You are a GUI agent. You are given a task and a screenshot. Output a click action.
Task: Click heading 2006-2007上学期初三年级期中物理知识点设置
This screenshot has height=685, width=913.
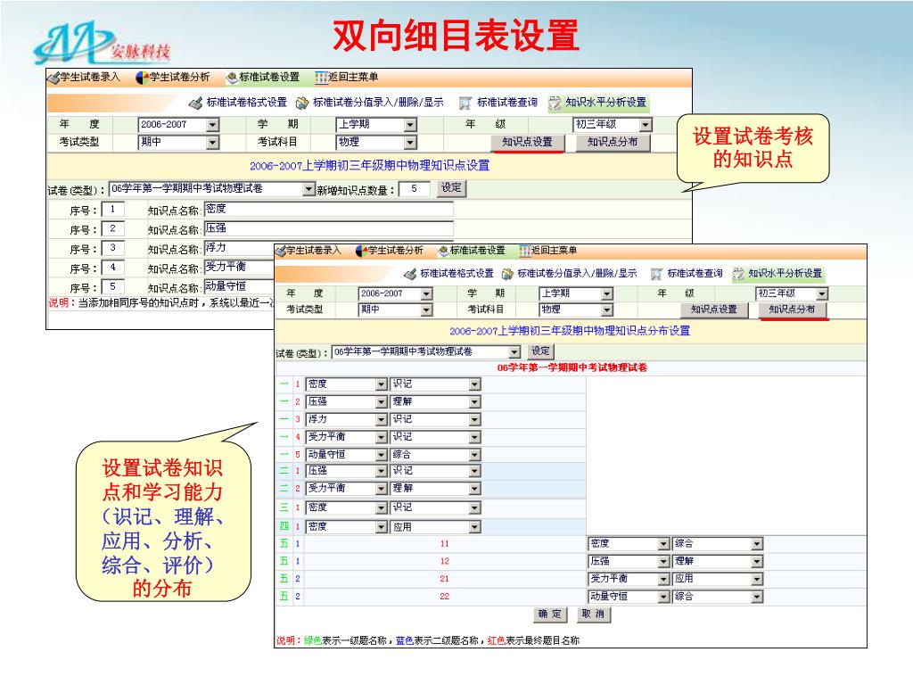click(x=370, y=165)
